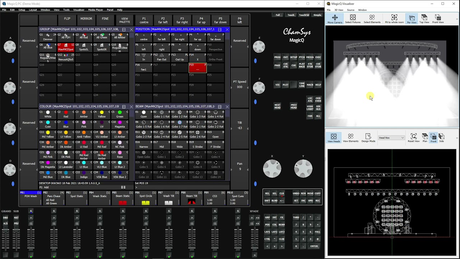Choose Side view icon in lower pane
Image resolution: width=460 pixels, height=259 pixels.
[x=441, y=138]
